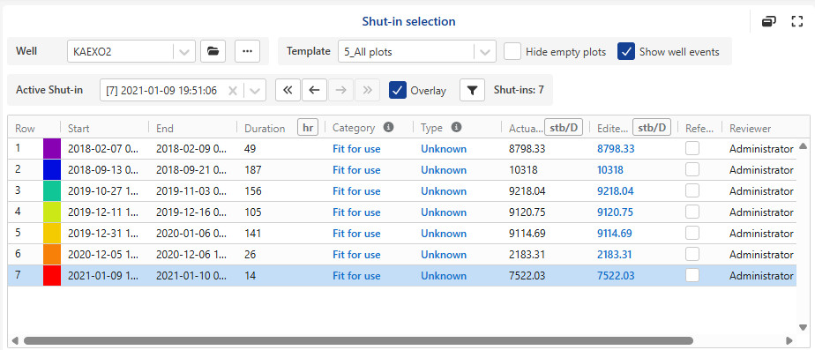Open the shut-in filter funnel button
815x350 pixels.
point(472,90)
